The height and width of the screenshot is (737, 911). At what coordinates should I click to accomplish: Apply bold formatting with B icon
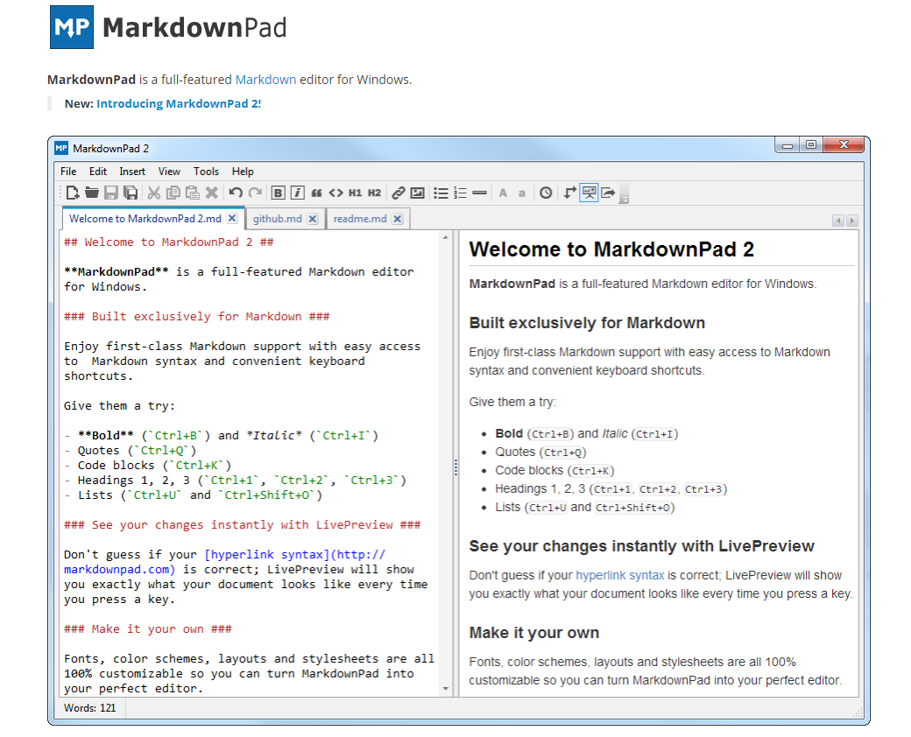pyautogui.click(x=279, y=193)
